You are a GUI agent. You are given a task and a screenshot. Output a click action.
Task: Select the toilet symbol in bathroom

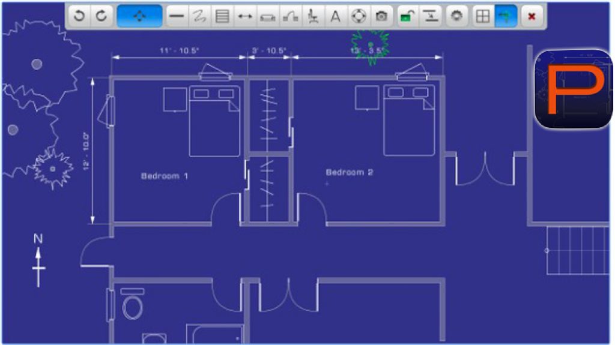pyautogui.click(x=133, y=305)
